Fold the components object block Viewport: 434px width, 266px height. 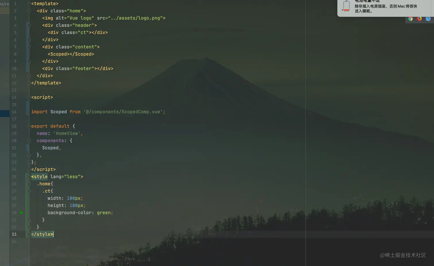click(x=29, y=141)
